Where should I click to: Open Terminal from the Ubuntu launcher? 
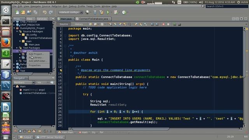6,21
